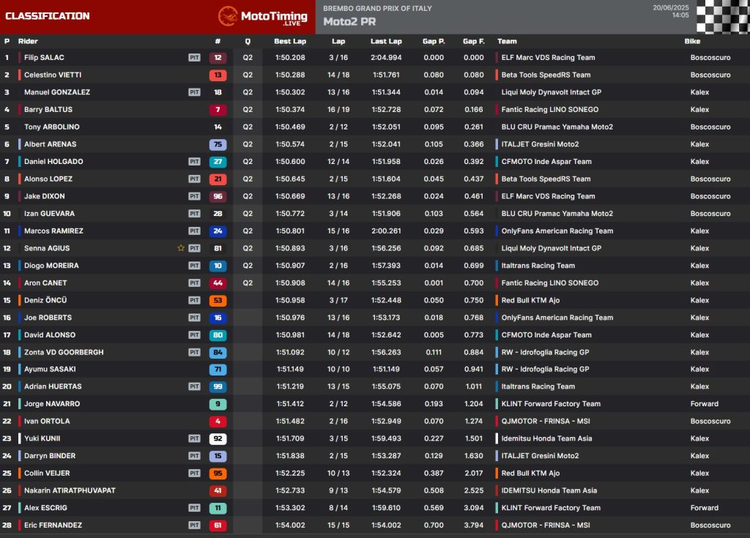The height and width of the screenshot is (538, 750).
Task: Click the Q column header
Action: (x=248, y=41)
